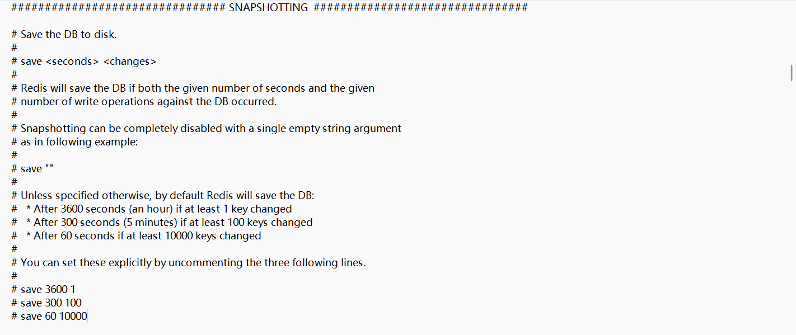The height and width of the screenshot is (335, 796).
Task: Place cursor on '# save 300 100' line
Action: [46, 303]
